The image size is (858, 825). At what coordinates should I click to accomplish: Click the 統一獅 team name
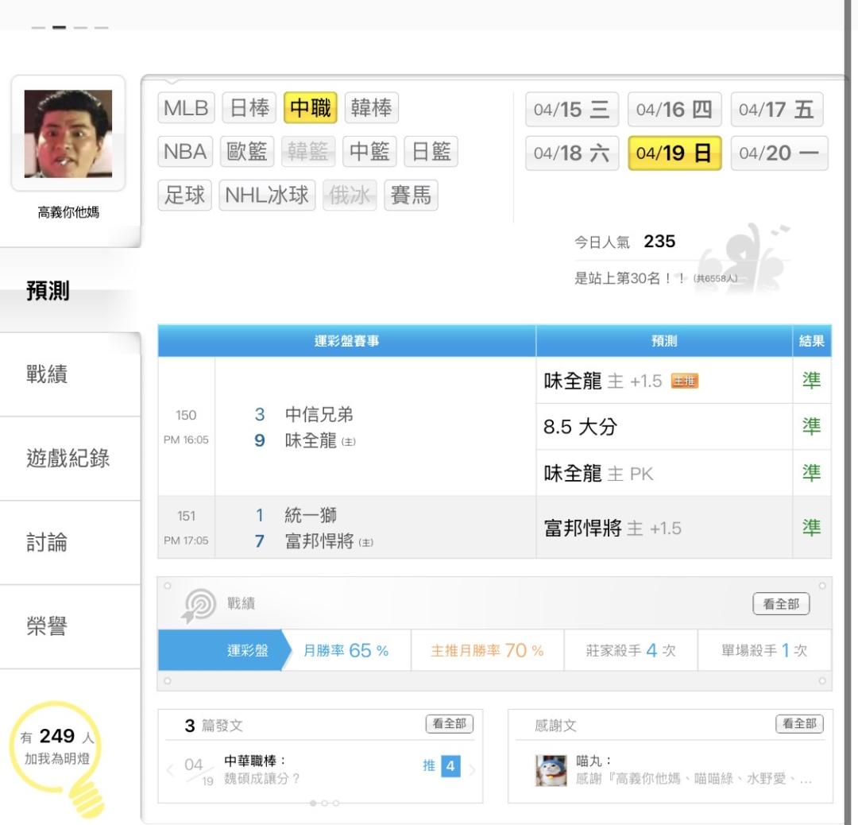[311, 515]
